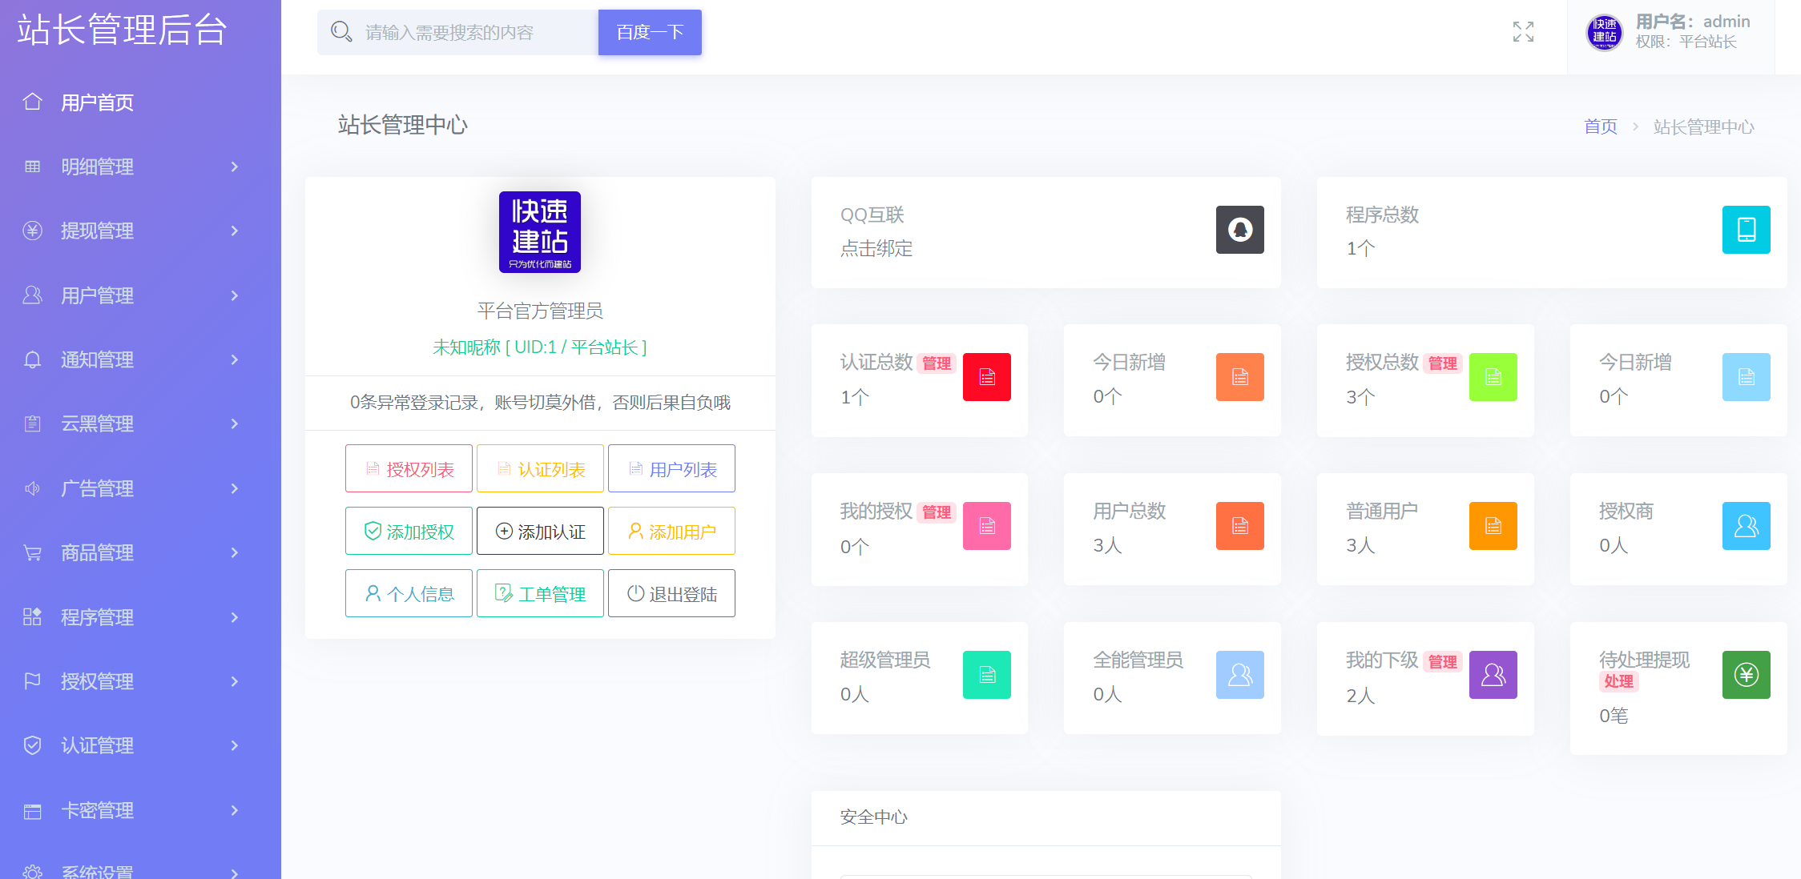
Task: Follow the 首页 breadcrumb link
Action: click(x=1600, y=126)
